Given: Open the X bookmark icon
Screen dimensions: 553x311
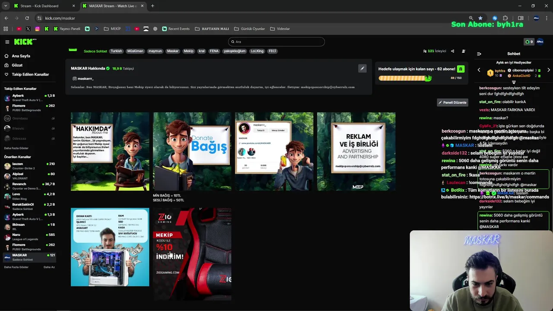Looking at the screenshot, I should click(x=28, y=29).
